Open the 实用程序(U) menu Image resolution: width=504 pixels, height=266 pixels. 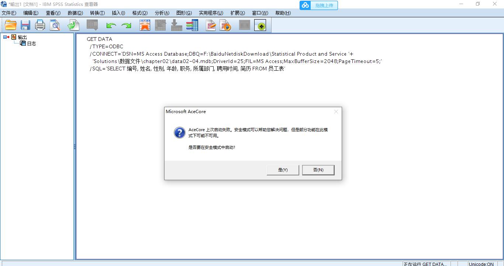211,13
